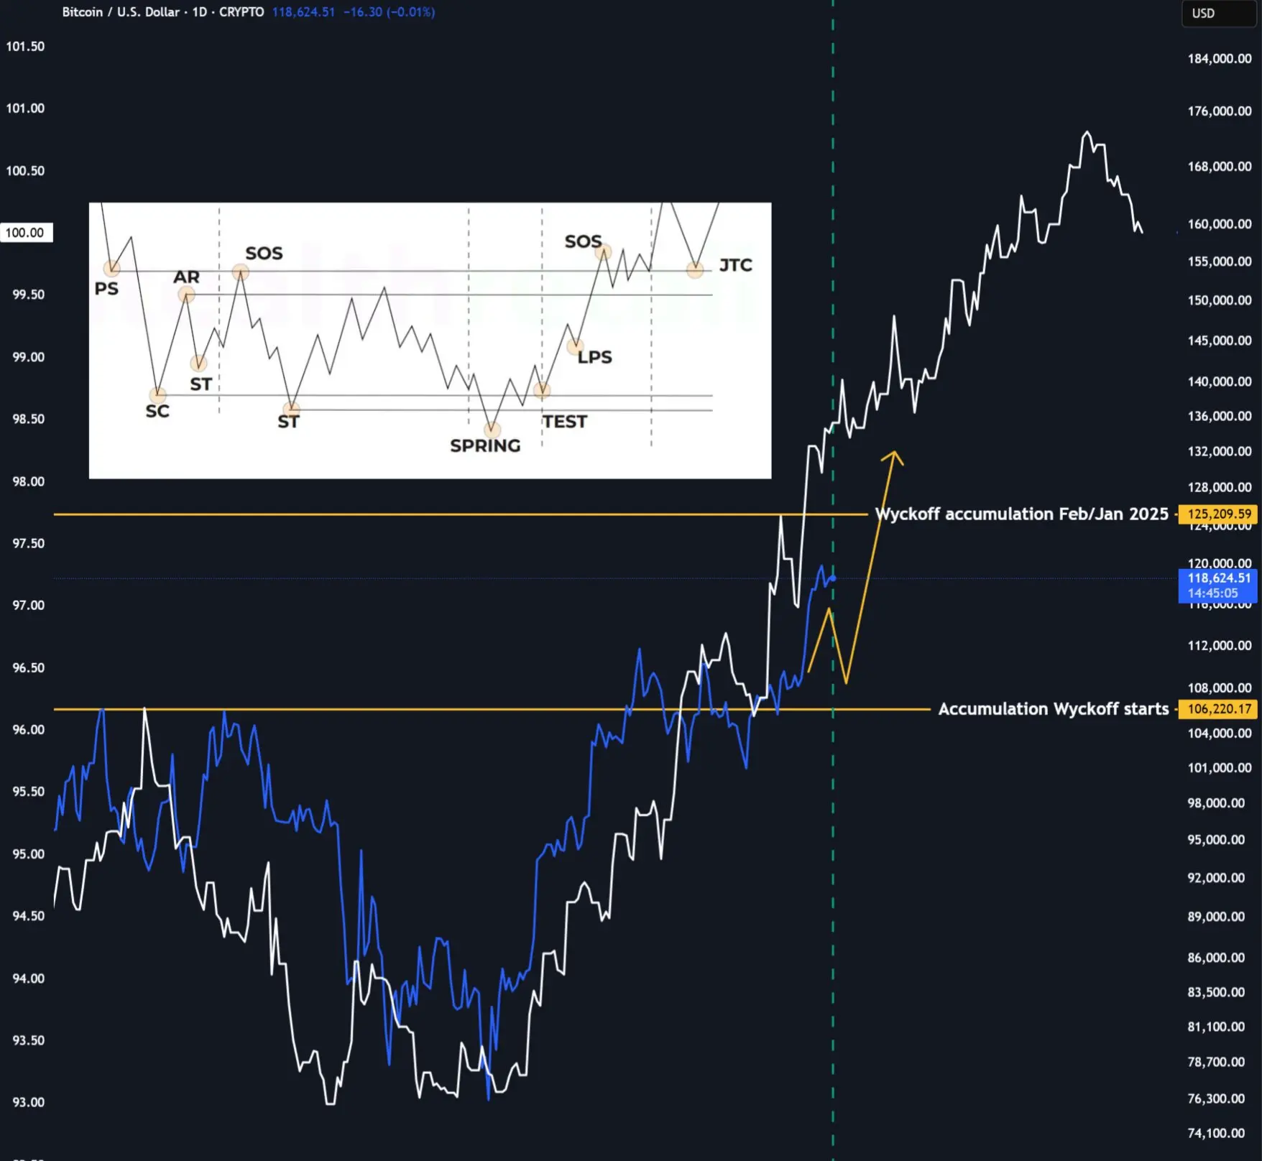Click the 14:45:05 countdown under current price
The width and height of the screenshot is (1262, 1161).
[x=1213, y=593]
